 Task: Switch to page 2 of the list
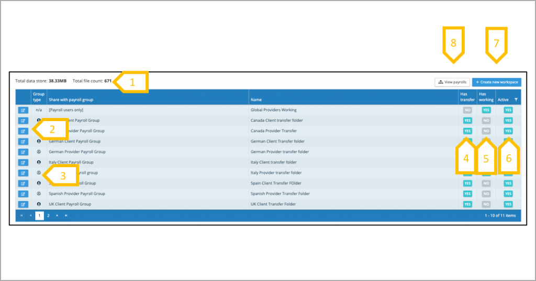(48, 215)
